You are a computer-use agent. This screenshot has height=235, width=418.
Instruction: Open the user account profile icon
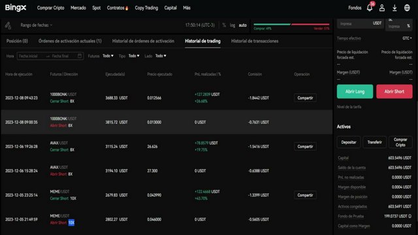click(382, 8)
